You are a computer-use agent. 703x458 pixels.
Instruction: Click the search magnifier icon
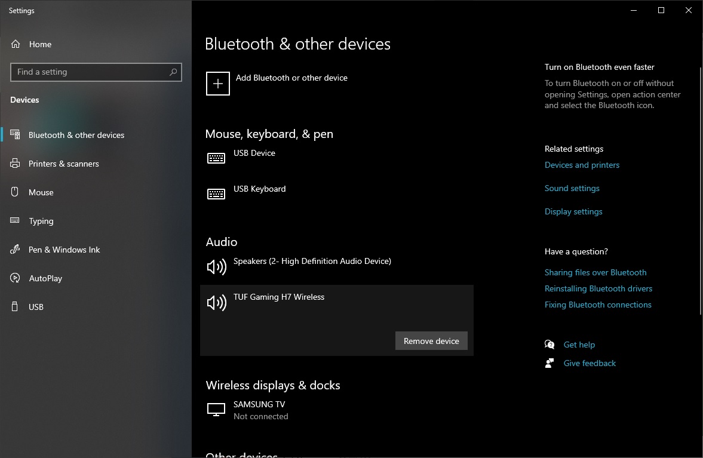173,72
